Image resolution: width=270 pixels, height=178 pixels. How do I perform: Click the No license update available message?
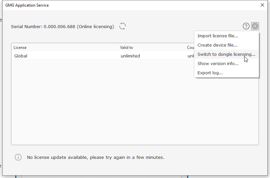(96, 158)
